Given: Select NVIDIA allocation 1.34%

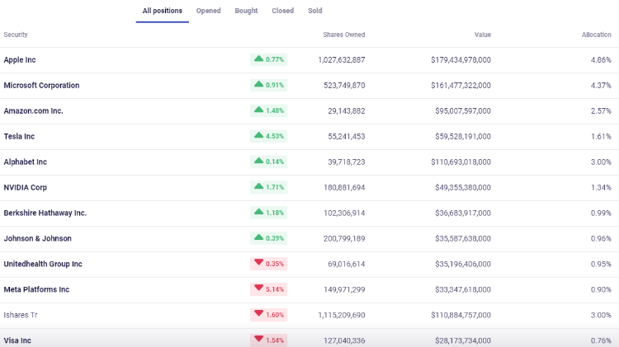Looking at the screenshot, I should click(601, 188).
